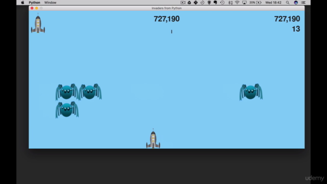
Task: Open the Window menu
Action: coord(50,3)
